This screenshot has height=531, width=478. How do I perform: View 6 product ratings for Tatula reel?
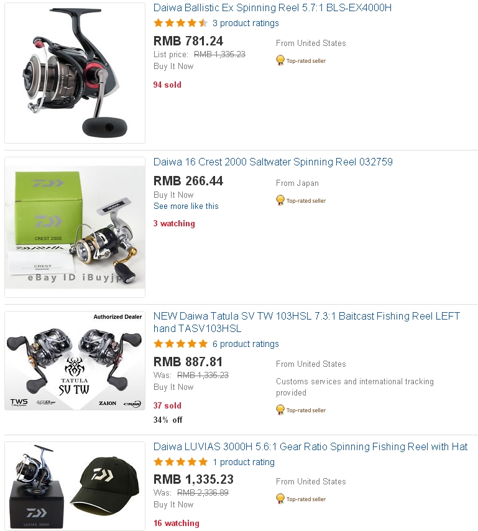(x=246, y=344)
